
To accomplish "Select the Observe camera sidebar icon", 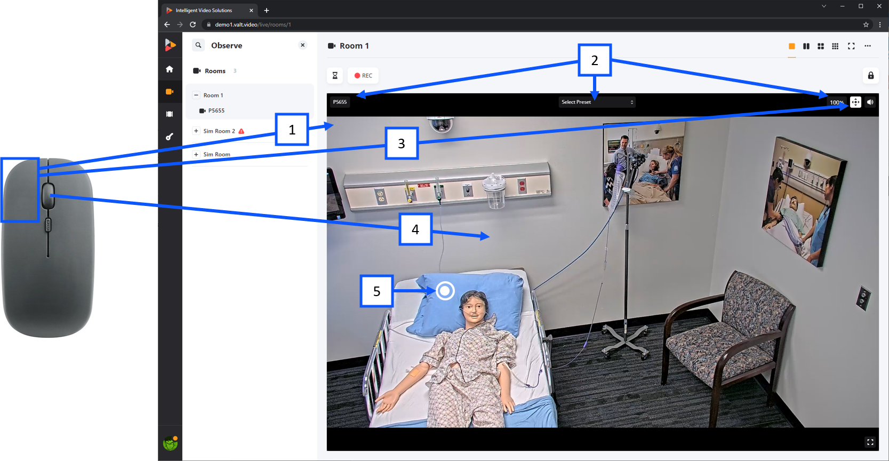I will (x=170, y=92).
